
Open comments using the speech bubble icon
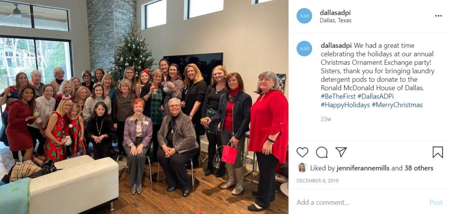coord(321,152)
